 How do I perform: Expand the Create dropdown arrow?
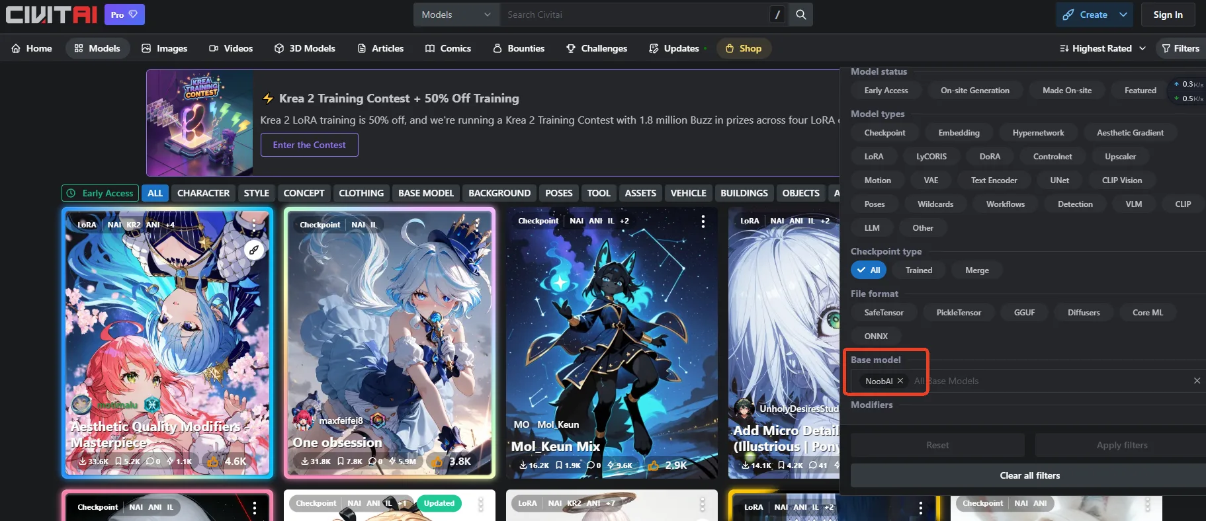[1123, 15]
